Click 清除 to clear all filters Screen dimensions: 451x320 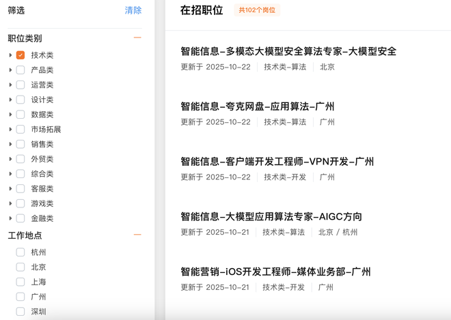[x=133, y=10]
